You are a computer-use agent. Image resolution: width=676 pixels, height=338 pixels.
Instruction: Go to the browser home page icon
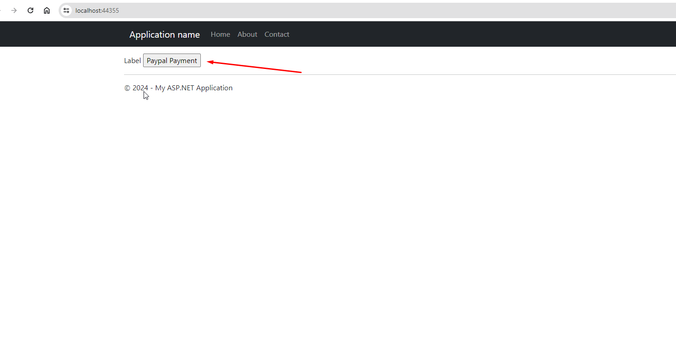pyautogui.click(x=47, y=10)
